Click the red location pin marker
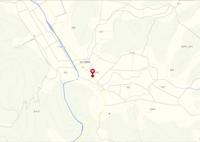The height and width of the screenshot is (142, 200). point(93,71)
